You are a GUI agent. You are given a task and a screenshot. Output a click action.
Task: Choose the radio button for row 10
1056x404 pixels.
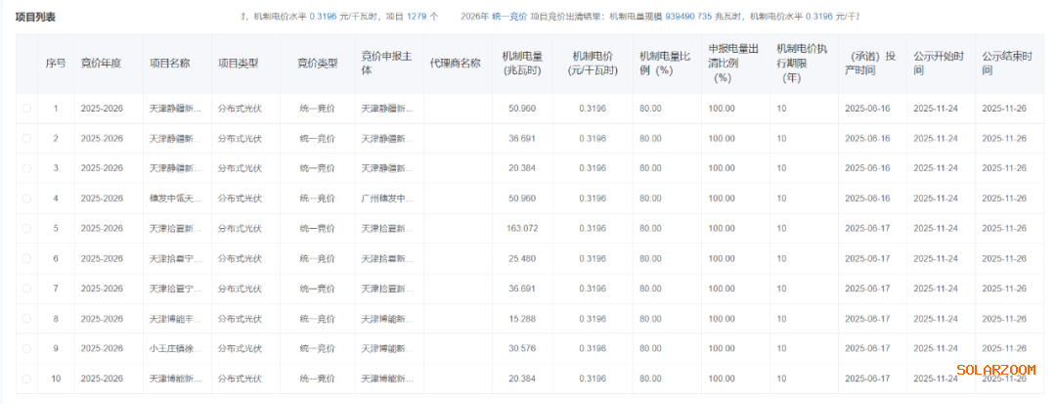[x=26, y=379]
